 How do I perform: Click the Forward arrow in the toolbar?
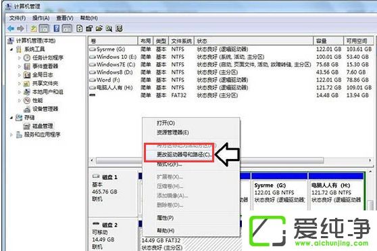pos(20,28)
